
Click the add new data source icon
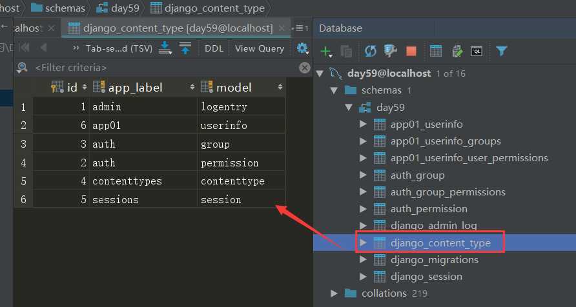click(x=326, y=51)
